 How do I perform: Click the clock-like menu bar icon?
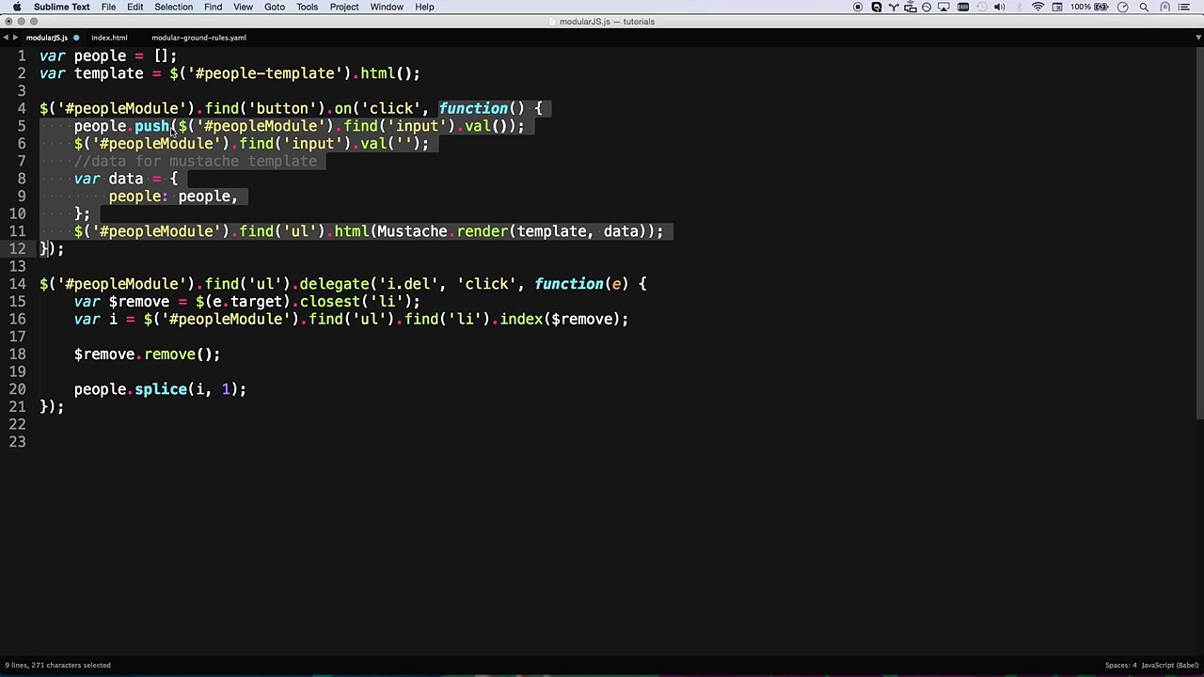(1123, 7)
